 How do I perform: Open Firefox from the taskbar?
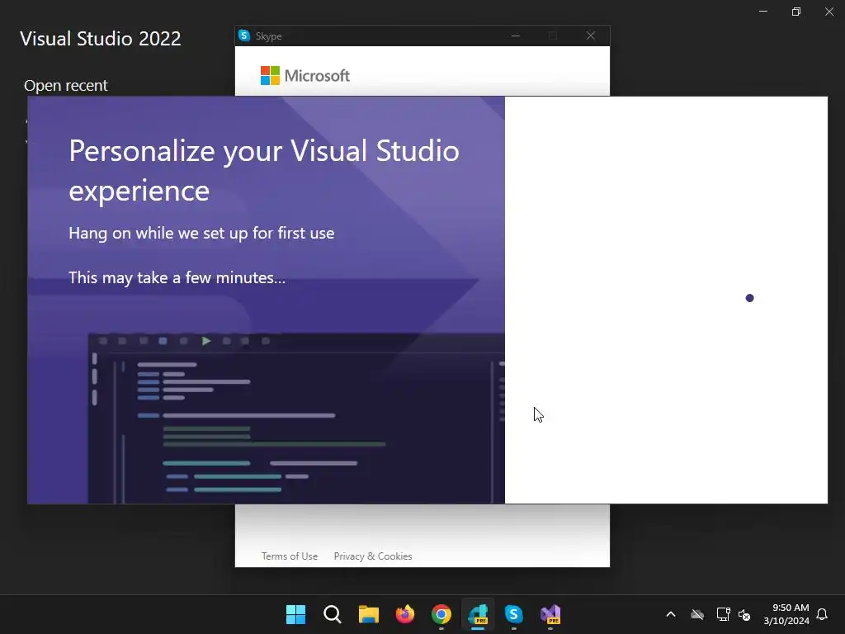click(x=404, y=614)
